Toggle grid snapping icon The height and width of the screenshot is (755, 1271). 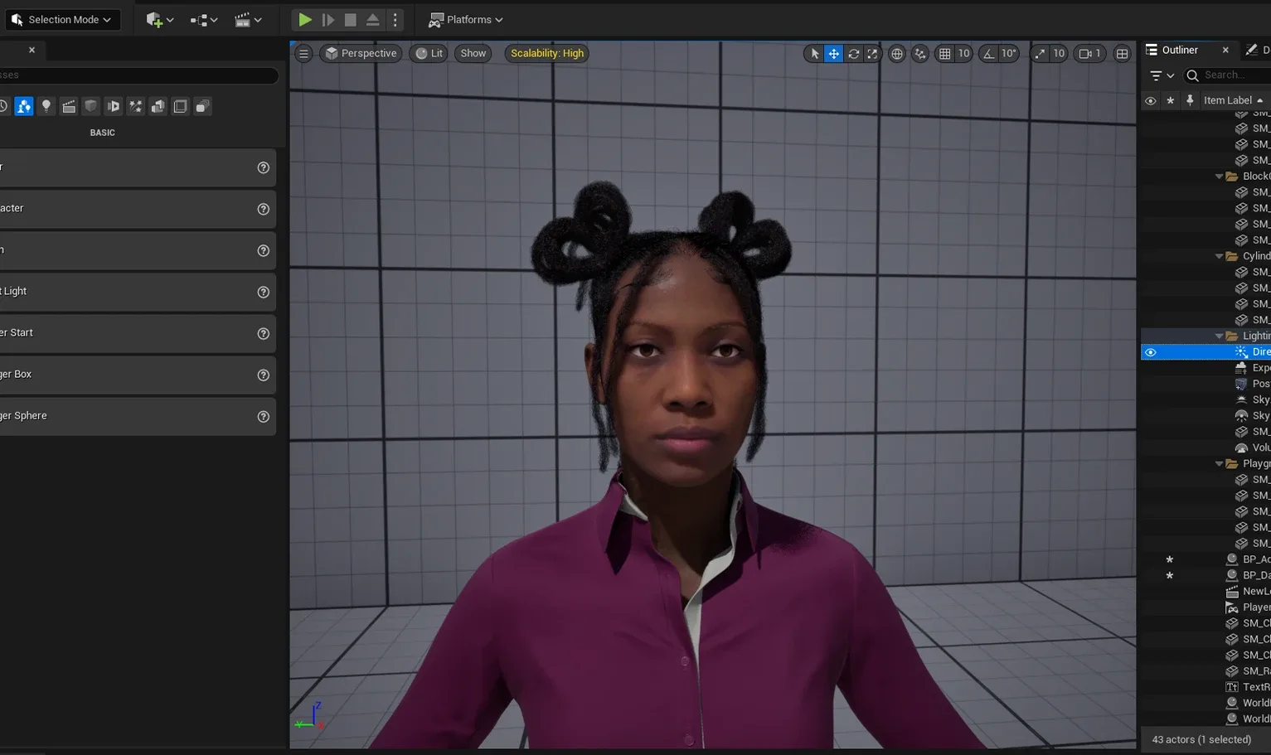click(944, 53)
